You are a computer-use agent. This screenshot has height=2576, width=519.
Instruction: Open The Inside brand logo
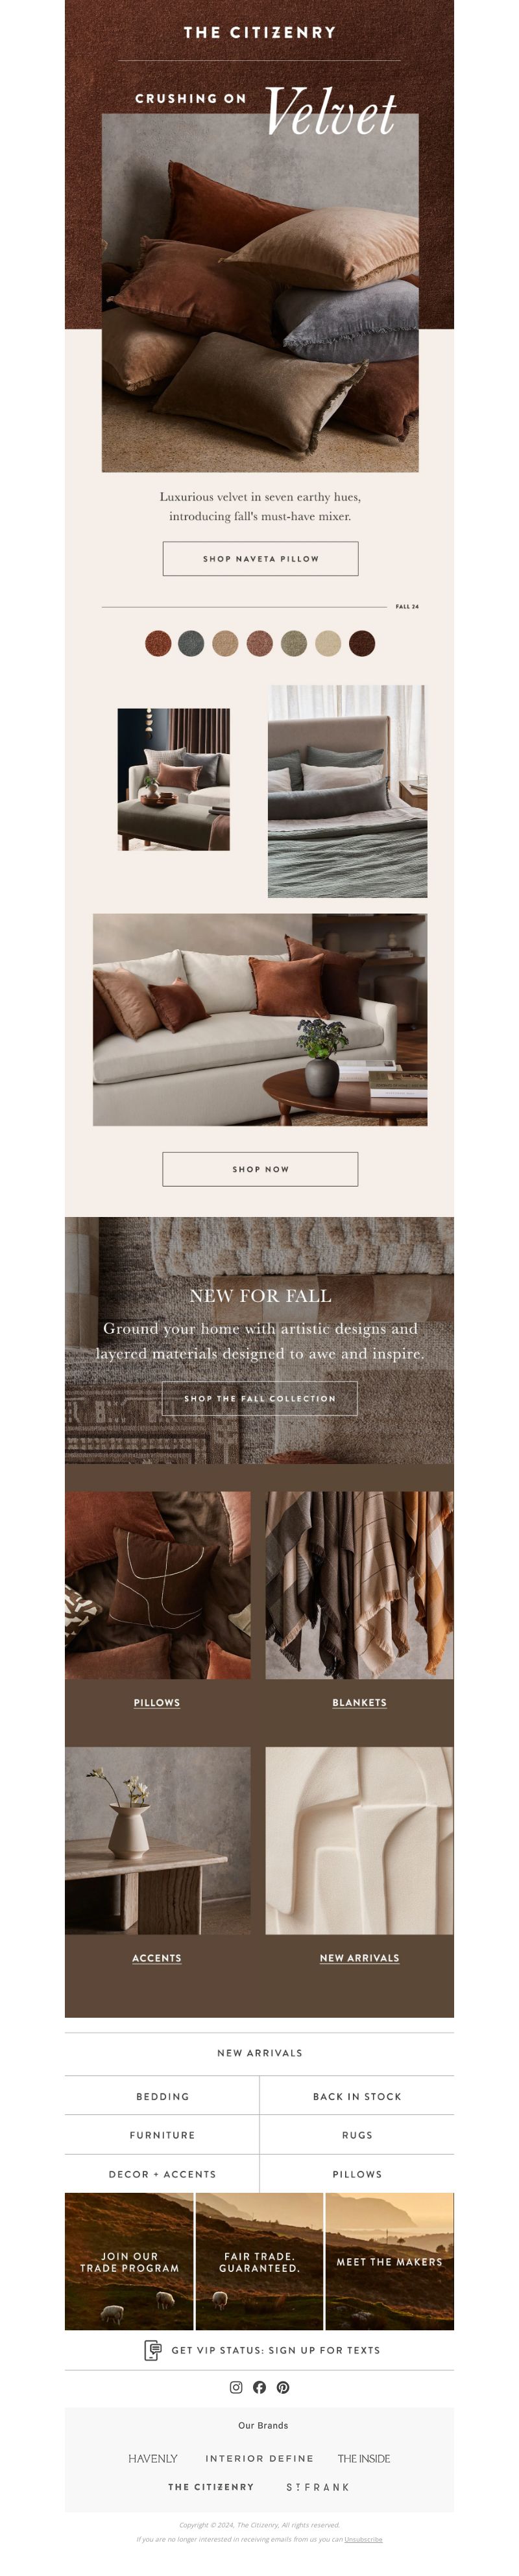coord(364,2458)
